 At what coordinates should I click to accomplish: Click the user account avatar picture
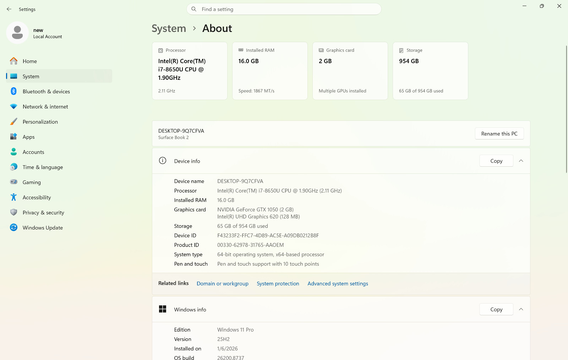point(17,33)
